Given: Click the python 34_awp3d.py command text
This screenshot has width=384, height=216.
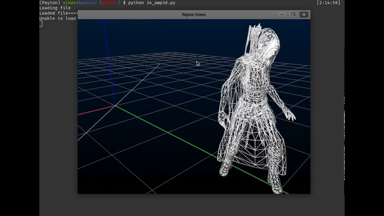Looking at the screenshot, I should click(151, 3).
